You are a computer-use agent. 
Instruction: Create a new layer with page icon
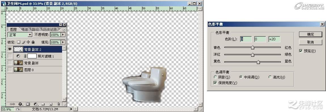(51, 104)
